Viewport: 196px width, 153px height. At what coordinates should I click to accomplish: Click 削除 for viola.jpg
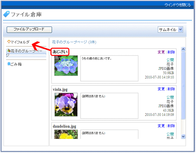pyautogui.click(x=171, y=89)
